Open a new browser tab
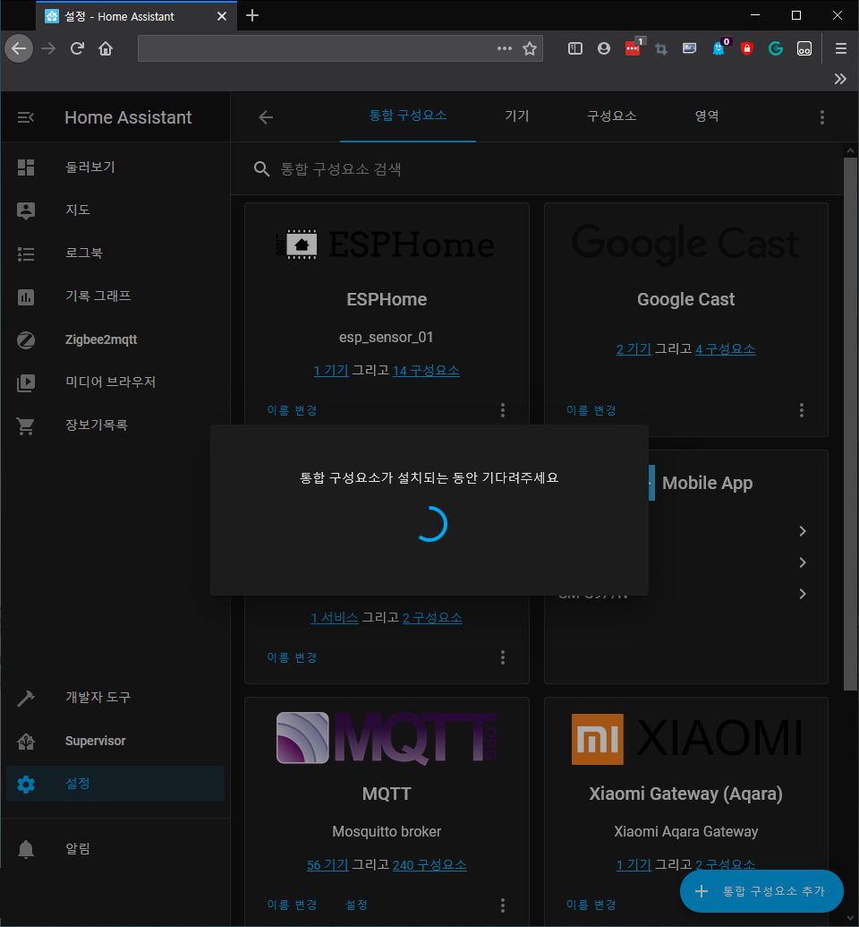The width and height of the screenshot is (859, 927). (252, 15)
